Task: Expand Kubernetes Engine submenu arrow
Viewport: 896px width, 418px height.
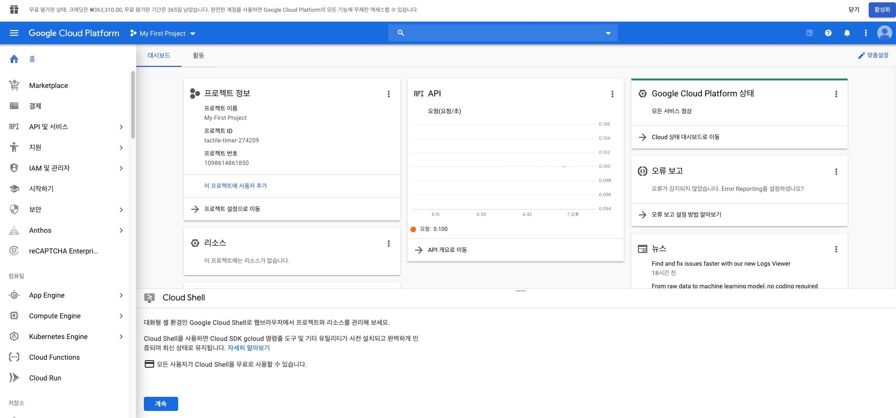Action: coord(121,337)
